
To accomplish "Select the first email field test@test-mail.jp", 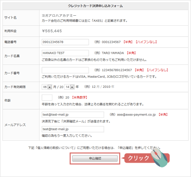I will click(73, 115).
